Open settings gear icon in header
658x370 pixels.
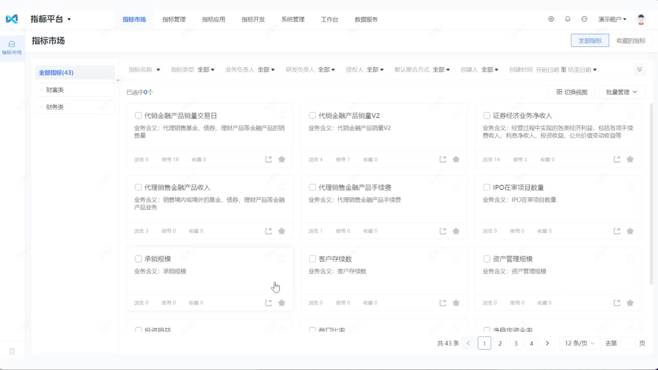click(551, 19)
